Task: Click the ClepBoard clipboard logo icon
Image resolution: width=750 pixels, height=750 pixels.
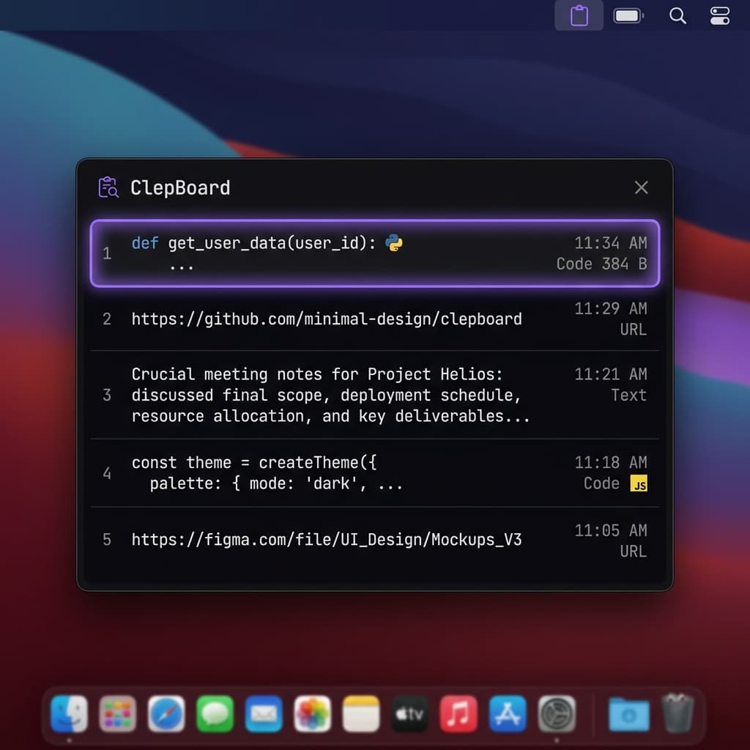Action: pos(108,187)
